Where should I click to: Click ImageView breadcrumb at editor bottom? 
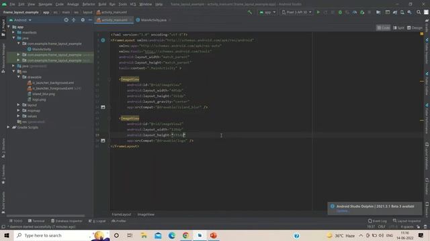pos(146,214)
